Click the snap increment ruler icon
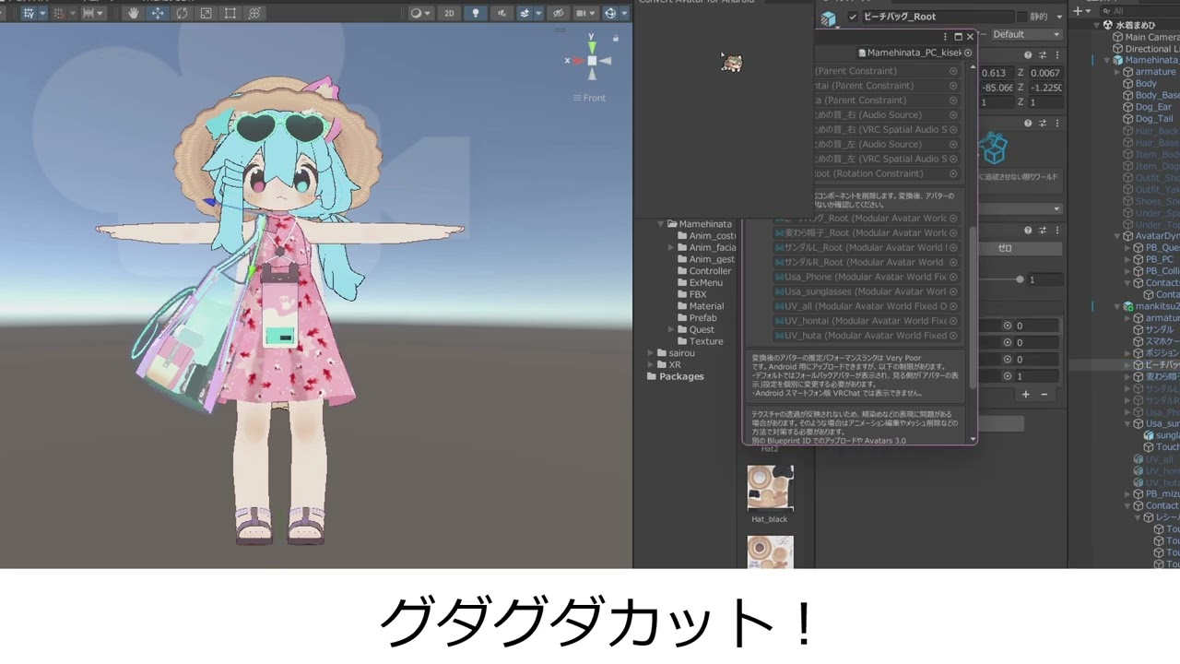Image resolution: width=1180 pixels, height=664 pixels. (x=89, y=13)
